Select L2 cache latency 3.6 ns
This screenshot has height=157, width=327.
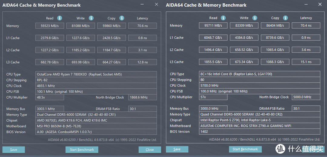pos(306,50)
